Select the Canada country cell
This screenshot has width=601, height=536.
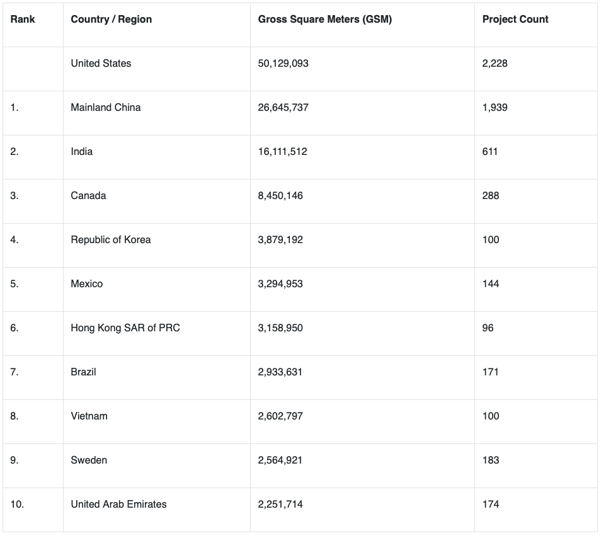(x=88, y=195)
